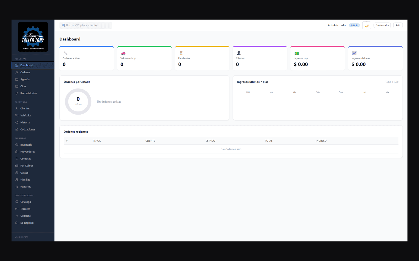Click the 'Sin órdenes aún' table message

click(231, 149)
